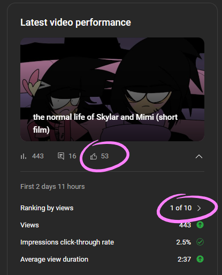This screenshot has height=275, width=222.
Task: Select the "1 of 10" ranking value
Action: 181,208
